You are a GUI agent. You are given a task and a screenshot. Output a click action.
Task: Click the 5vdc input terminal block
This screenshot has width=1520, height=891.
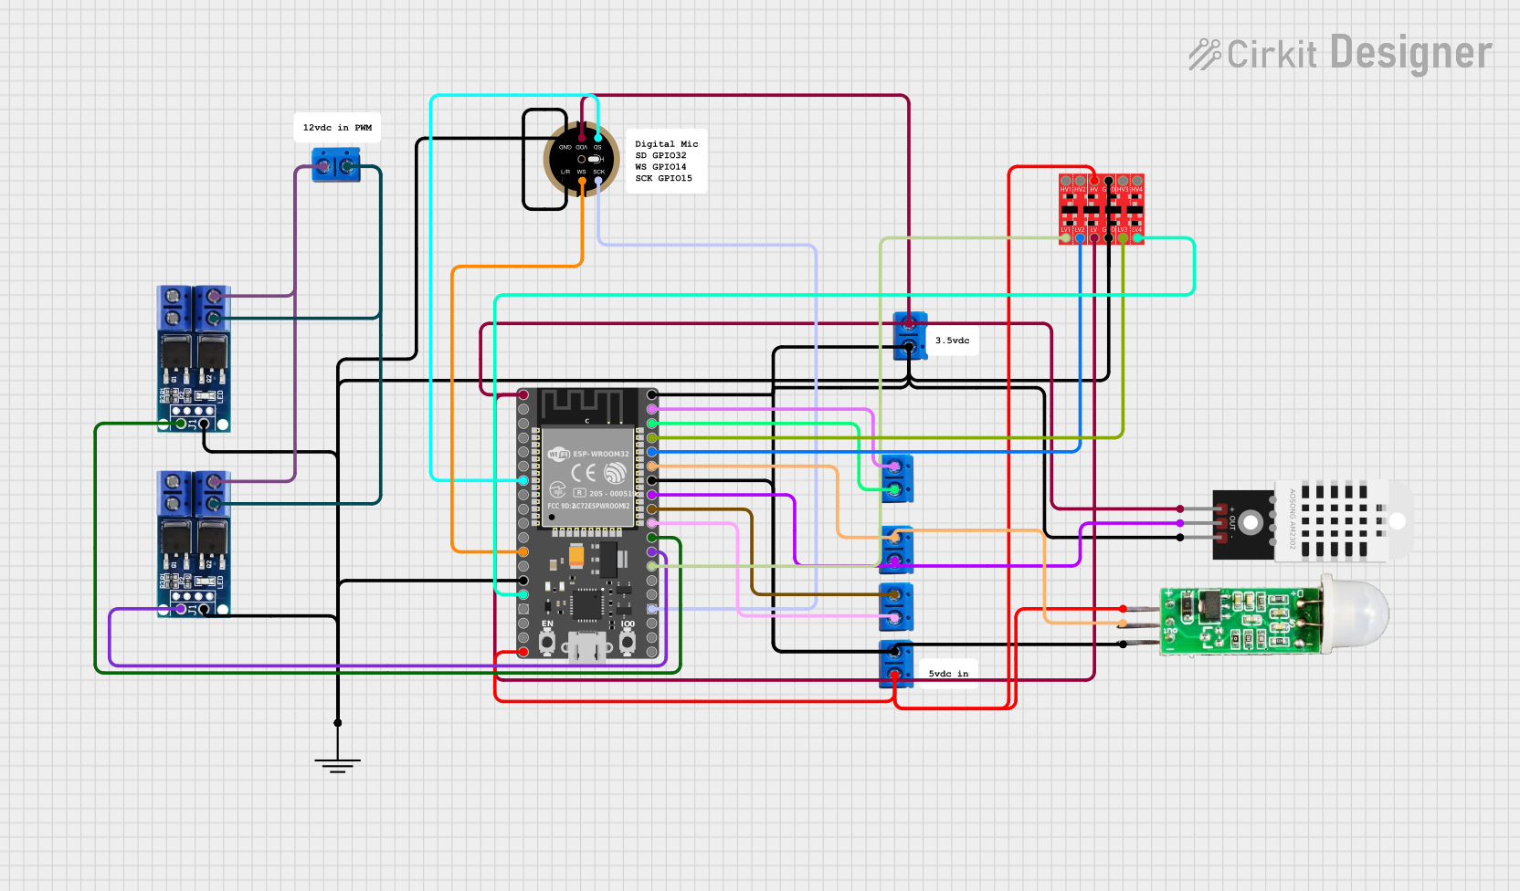[895, 664]
